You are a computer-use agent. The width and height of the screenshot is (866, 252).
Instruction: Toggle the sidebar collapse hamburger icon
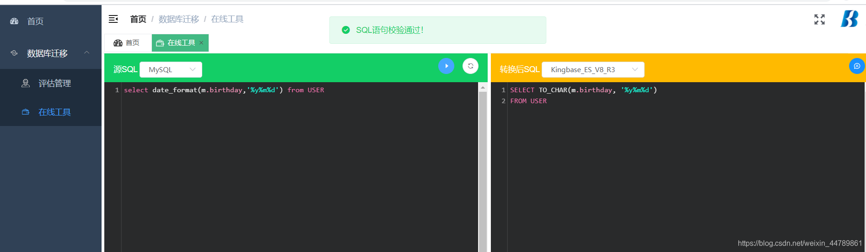tap(113, 19)
